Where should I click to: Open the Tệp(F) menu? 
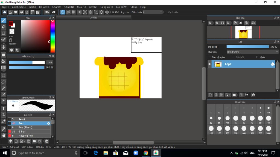5,7
